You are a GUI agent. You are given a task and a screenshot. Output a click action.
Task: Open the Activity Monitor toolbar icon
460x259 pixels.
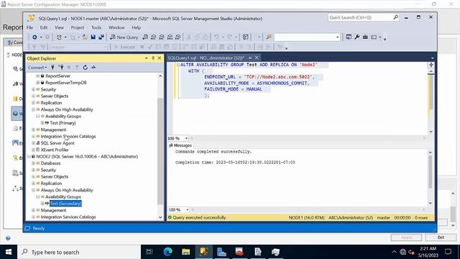point(246,37)
